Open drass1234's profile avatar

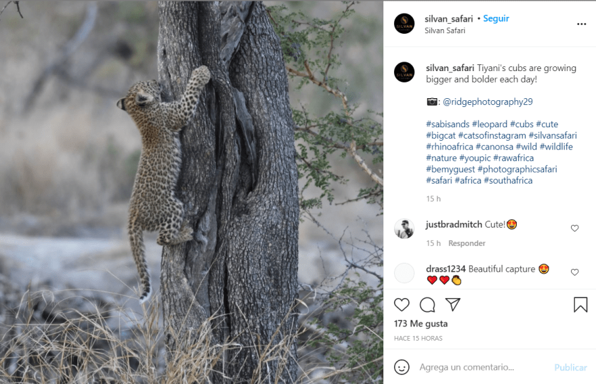[x=404, y=273]
